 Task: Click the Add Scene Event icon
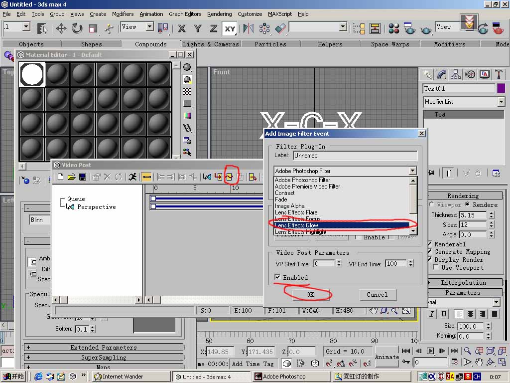(207, 177)
